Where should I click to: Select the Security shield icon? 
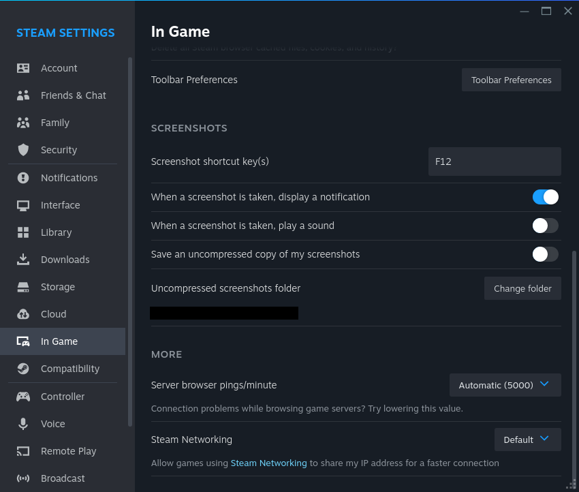coord(23,150)
